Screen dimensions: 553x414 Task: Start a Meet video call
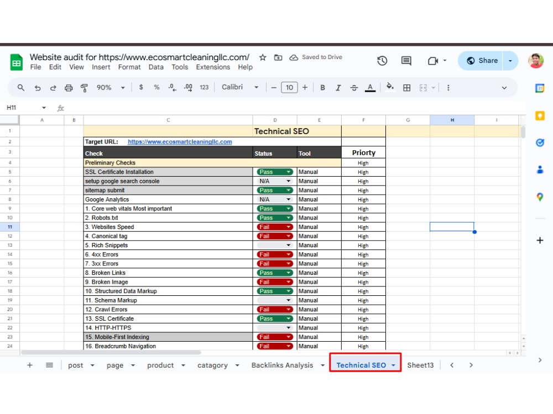[x=433, y=61]
